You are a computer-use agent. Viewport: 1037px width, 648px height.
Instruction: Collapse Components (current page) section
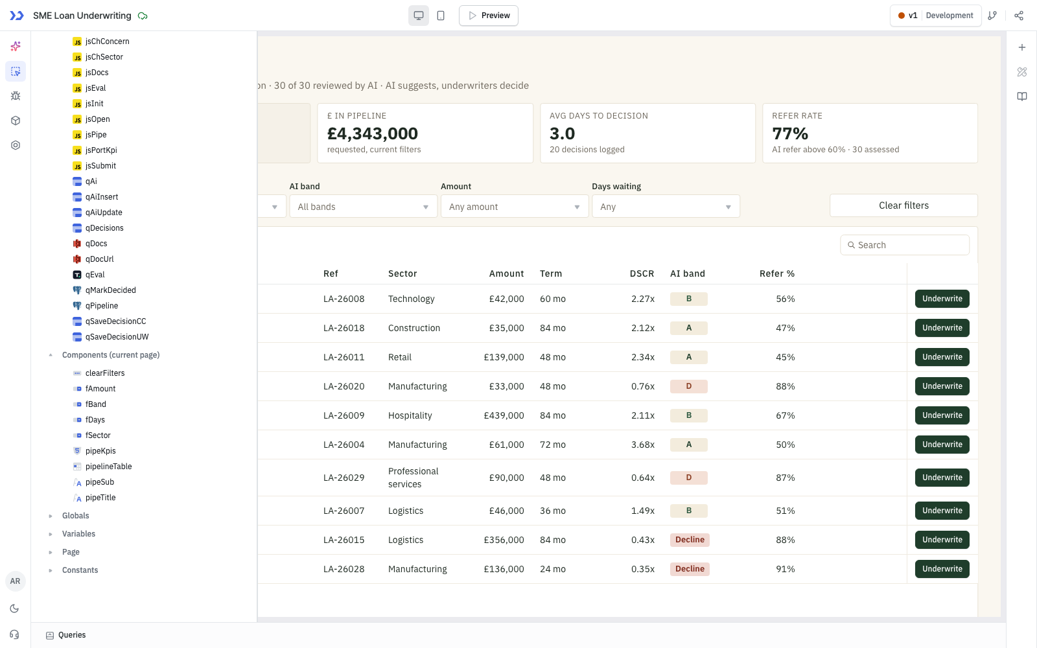click(51, 355)
